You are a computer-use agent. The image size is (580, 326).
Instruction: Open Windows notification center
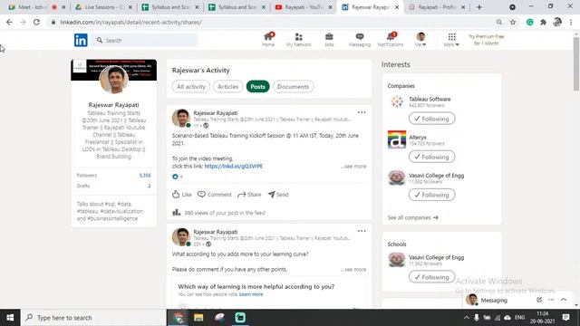tap(565, 318)
